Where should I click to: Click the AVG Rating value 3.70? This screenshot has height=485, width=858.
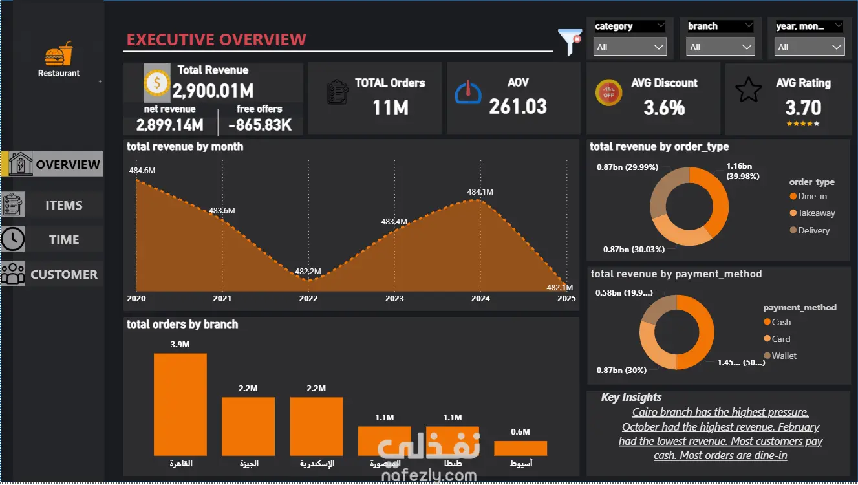click(x=803, y=107)
